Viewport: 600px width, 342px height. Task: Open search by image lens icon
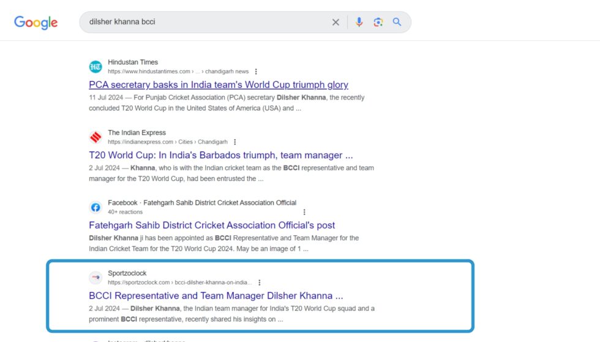point(378,22)
